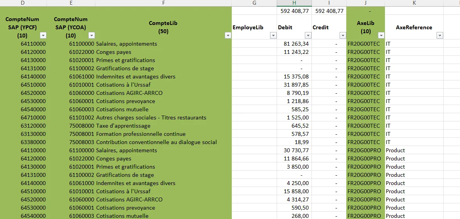Screen dimensions: 460x219
Task: Select debit value 578,57
Action: pos(294,134)
